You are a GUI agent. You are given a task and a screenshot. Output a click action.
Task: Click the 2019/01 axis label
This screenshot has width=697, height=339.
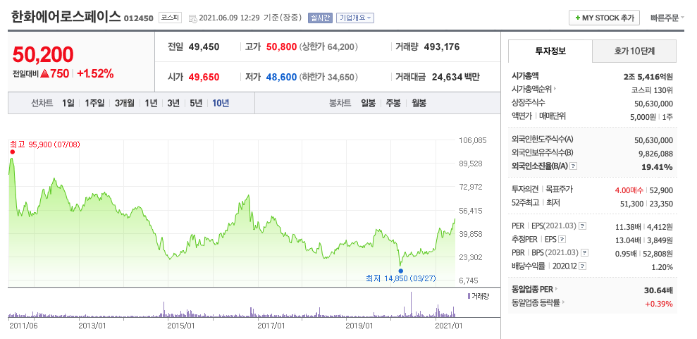(x=359, y=325)
